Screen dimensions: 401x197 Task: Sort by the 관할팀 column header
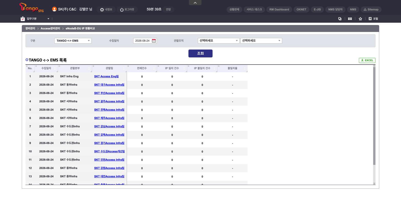[109, 68]
